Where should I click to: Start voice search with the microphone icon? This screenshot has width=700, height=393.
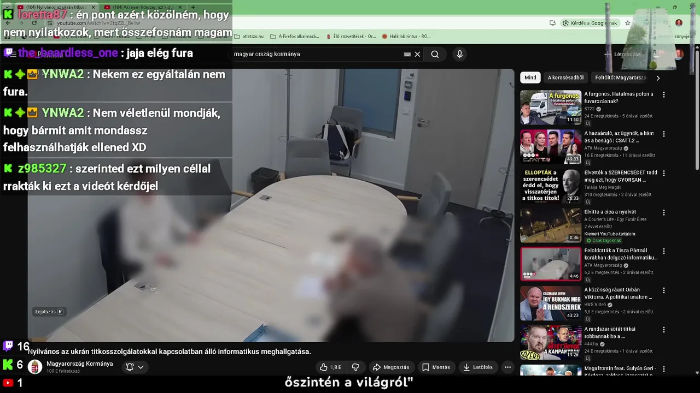tap(459, 54)
